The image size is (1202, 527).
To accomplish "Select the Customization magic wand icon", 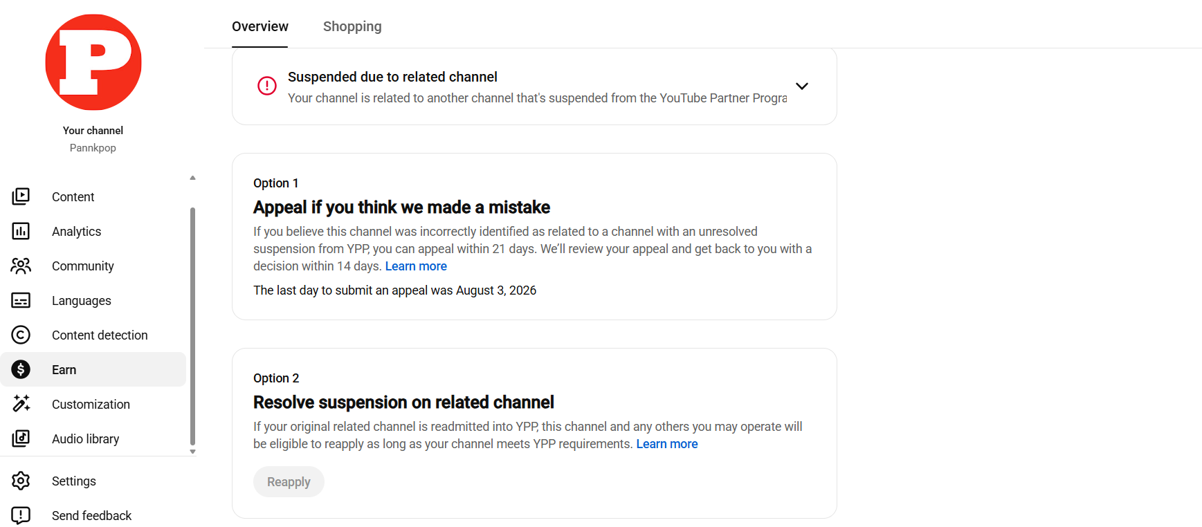I will (21, 404).
